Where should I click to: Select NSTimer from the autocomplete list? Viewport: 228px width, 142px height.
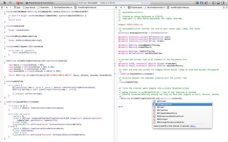click(161, 107)
